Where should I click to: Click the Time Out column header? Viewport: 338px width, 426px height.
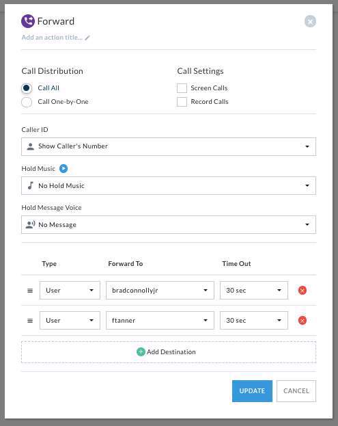(x=236, y=264)
